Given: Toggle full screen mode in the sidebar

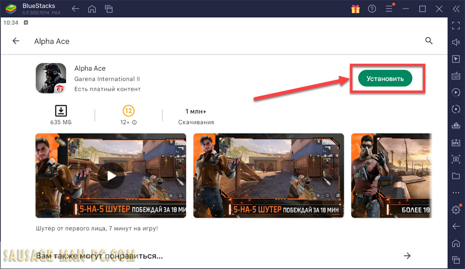Looking at the screenshot, I should point(456,25).
